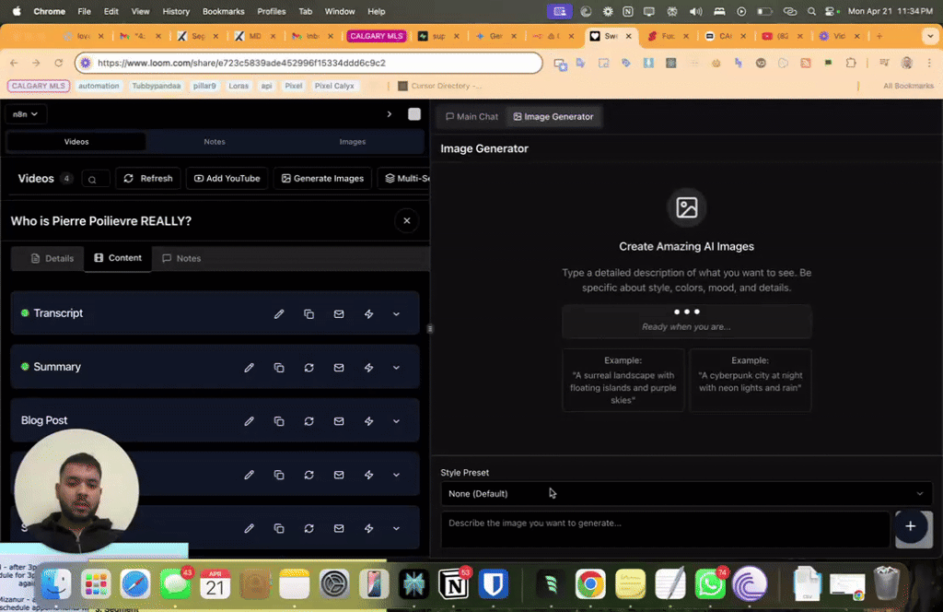Select the Content tab of the video
Image resolution: width=943 pixels, height=612 pixels.
(x=118, y=257)
